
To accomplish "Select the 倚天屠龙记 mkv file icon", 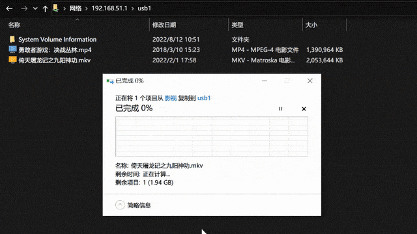I will pos(12,60).
